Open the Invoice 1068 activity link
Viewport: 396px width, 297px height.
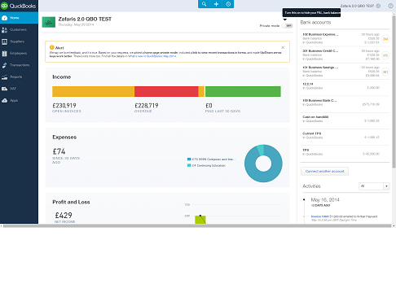point(320,216)
